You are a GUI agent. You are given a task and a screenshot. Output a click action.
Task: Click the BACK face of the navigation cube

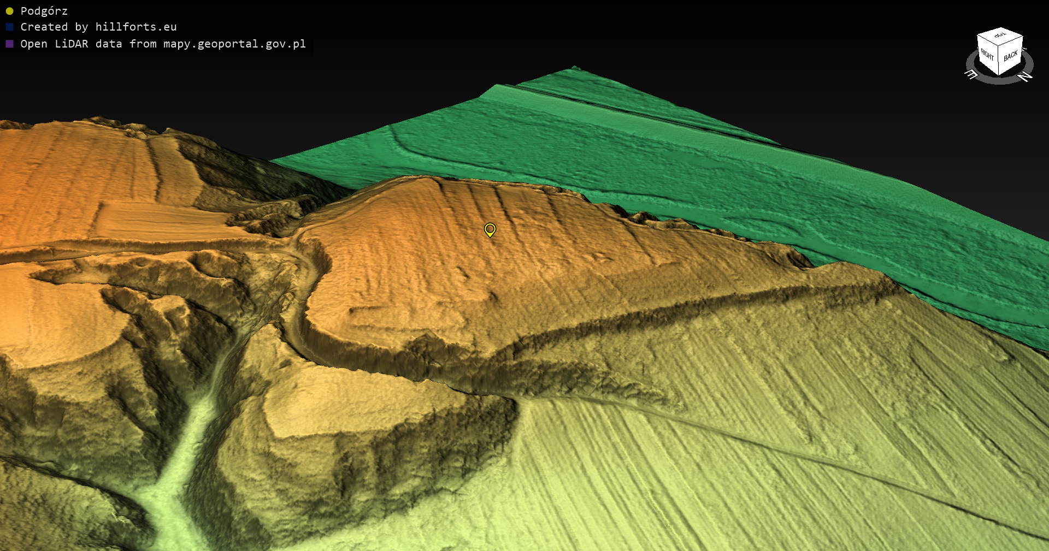(x=1011, y=56)
